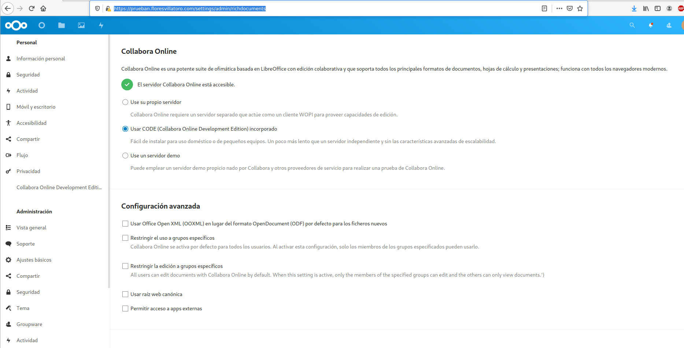Open the notifications bell icon
Viewport: 684px width, 348px height.
point(651,25)
